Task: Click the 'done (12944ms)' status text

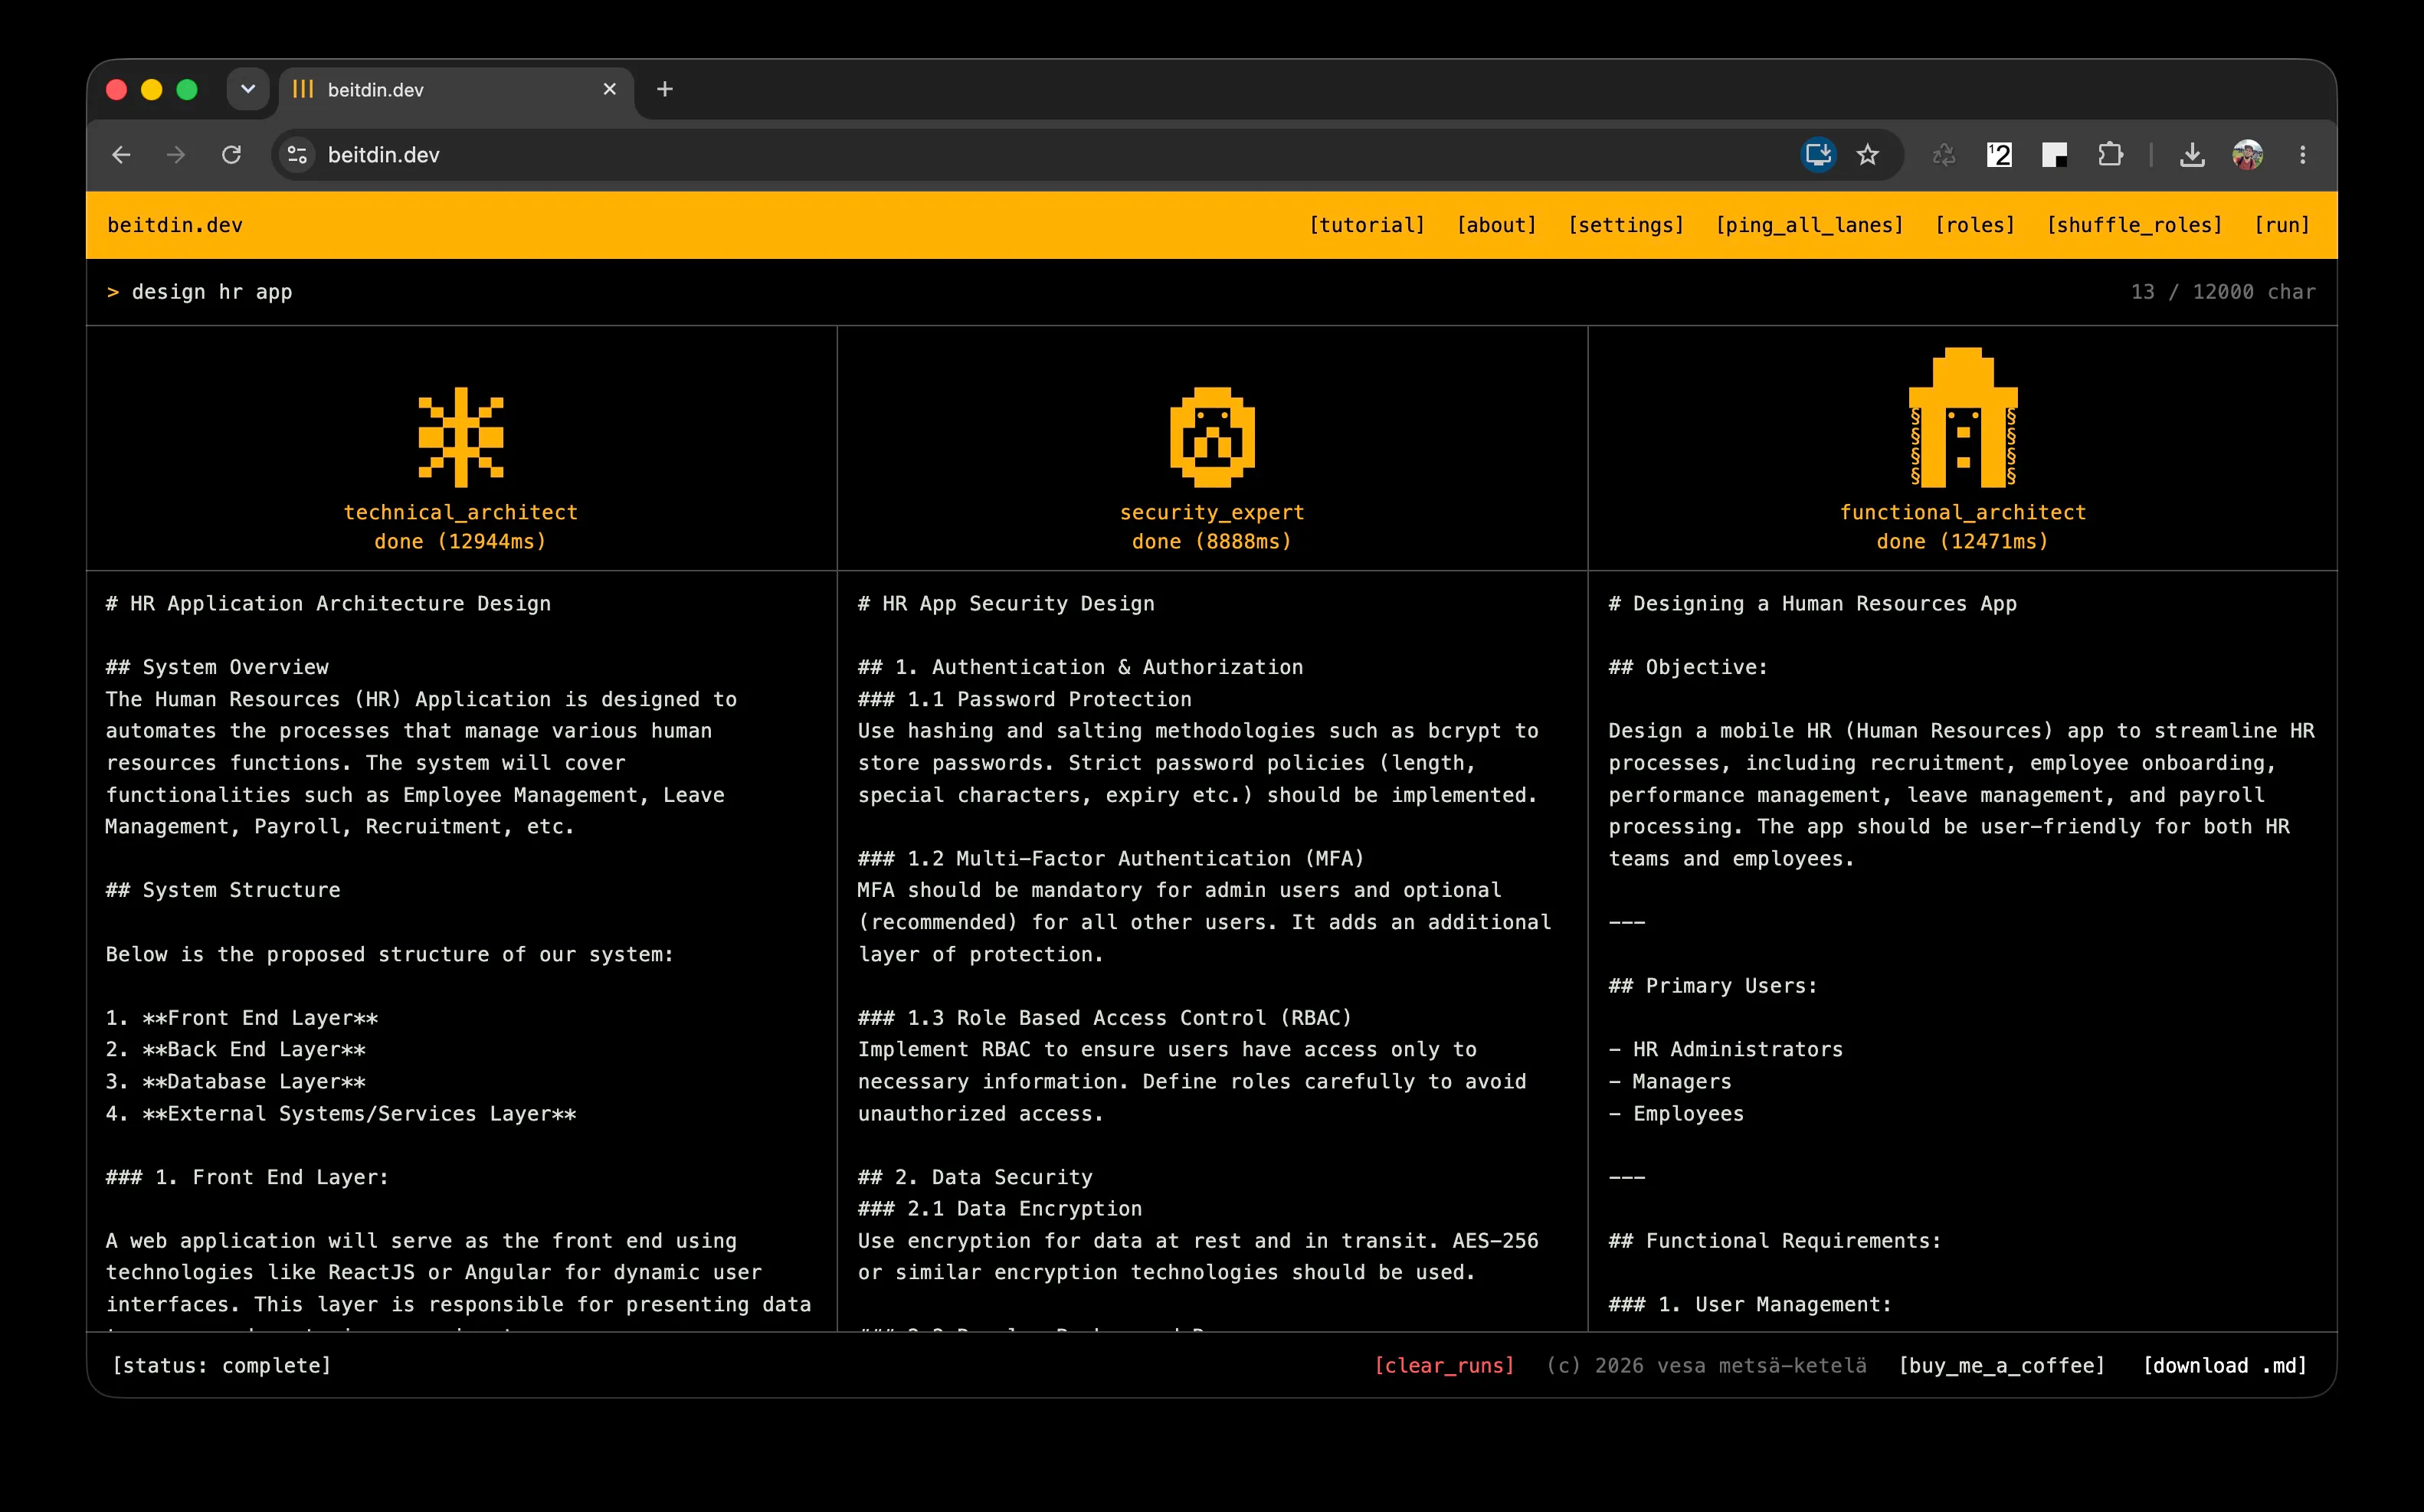Action: coord(460,541)
